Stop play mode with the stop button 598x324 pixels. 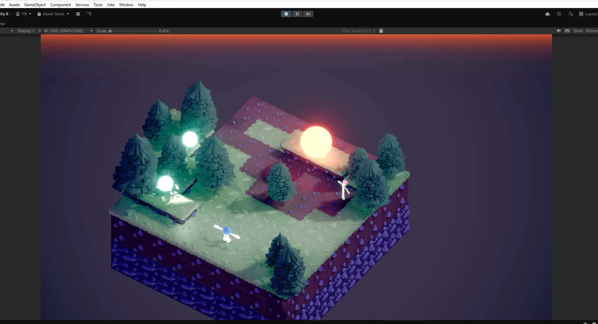[x=286, y=14]
